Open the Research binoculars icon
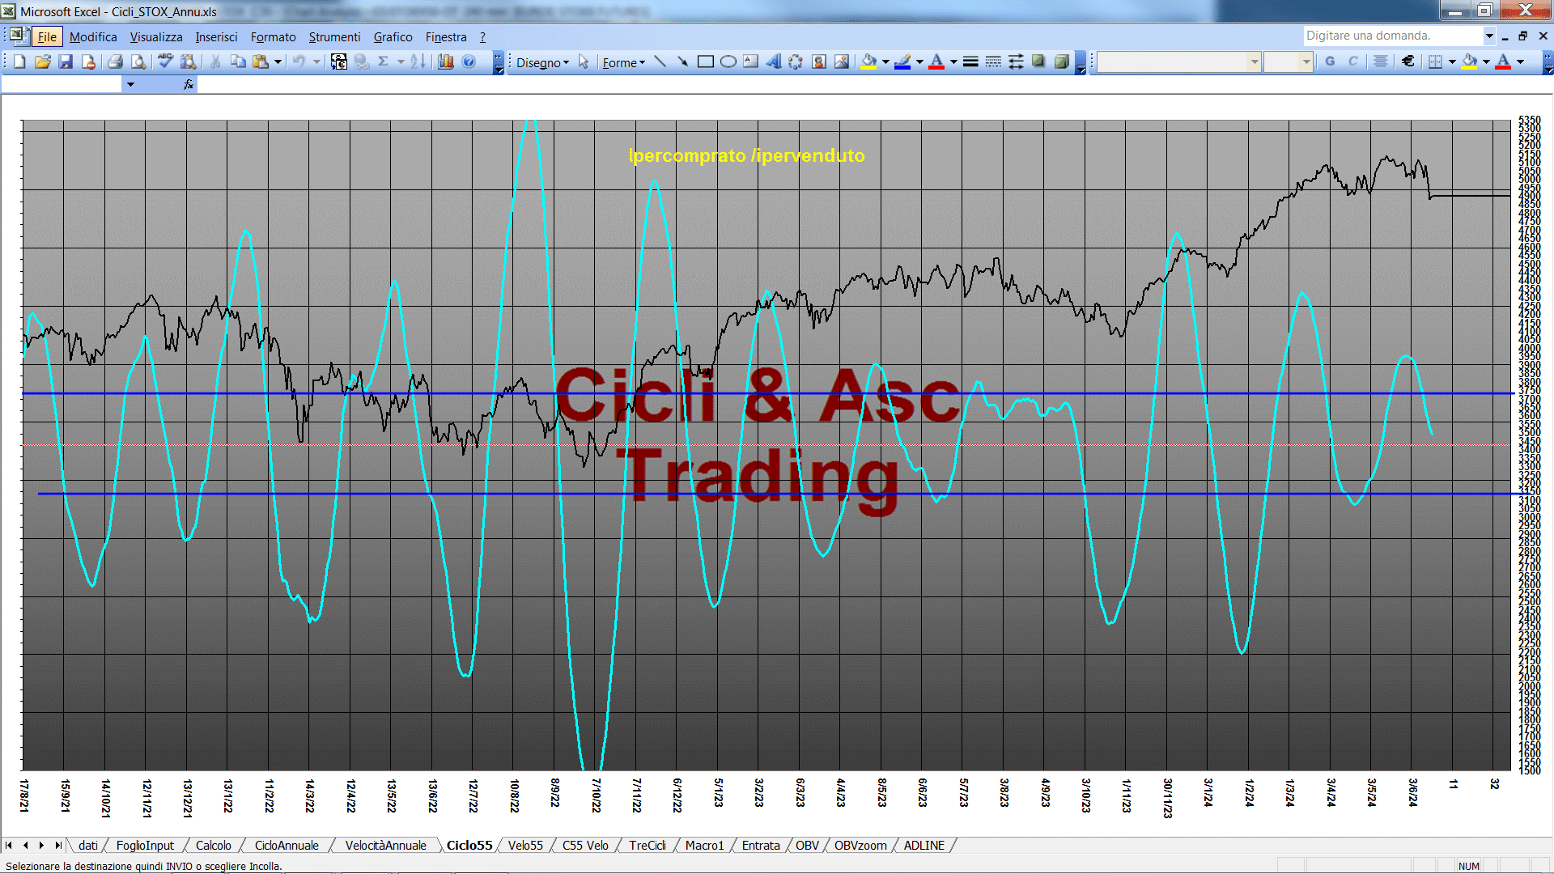Viewport: 1554px width, 874px height. (x=188, y=62)
